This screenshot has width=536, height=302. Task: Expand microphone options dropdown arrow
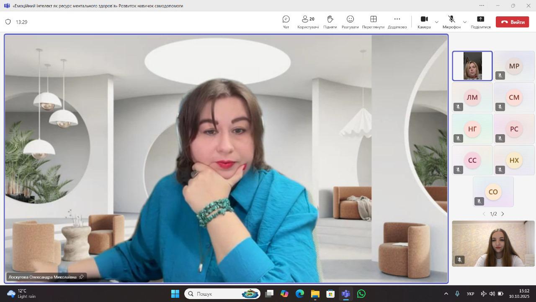(464, 22)
